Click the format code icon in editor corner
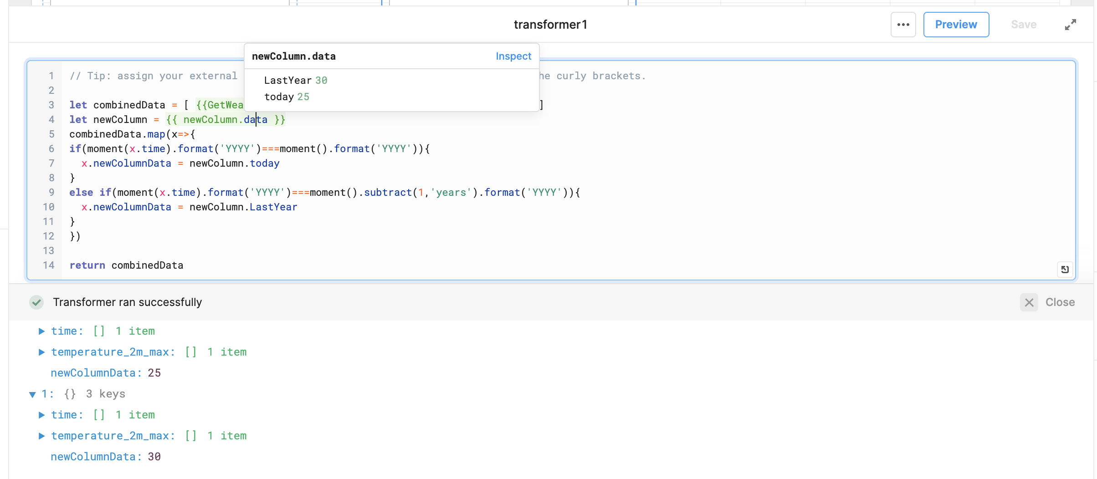 pyautogui.click(x=1065, y=270)
